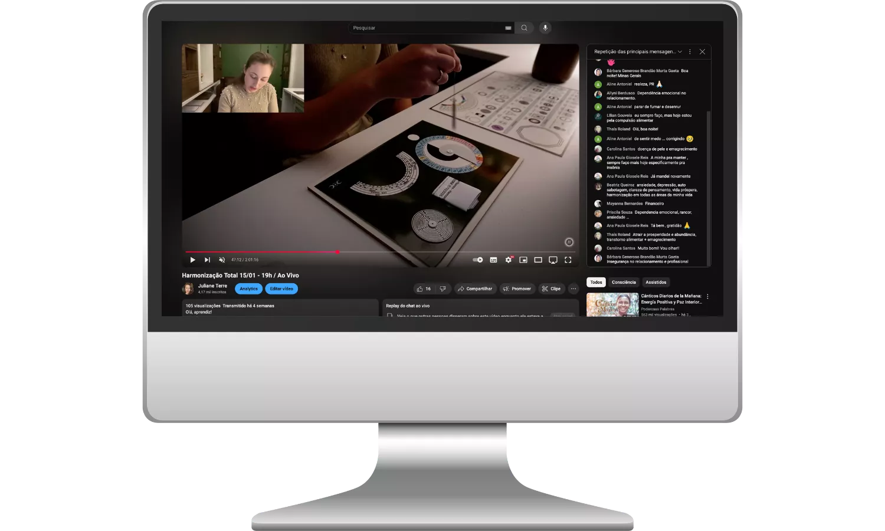Viewport: 885px width, 531px height.
Task: Unmute the video sound
Action: (x=222, y=260)
